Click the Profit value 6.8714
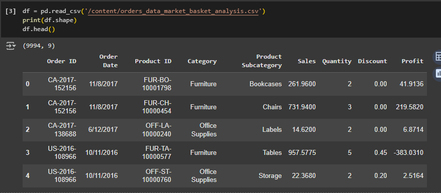 [x=413, y=130]
